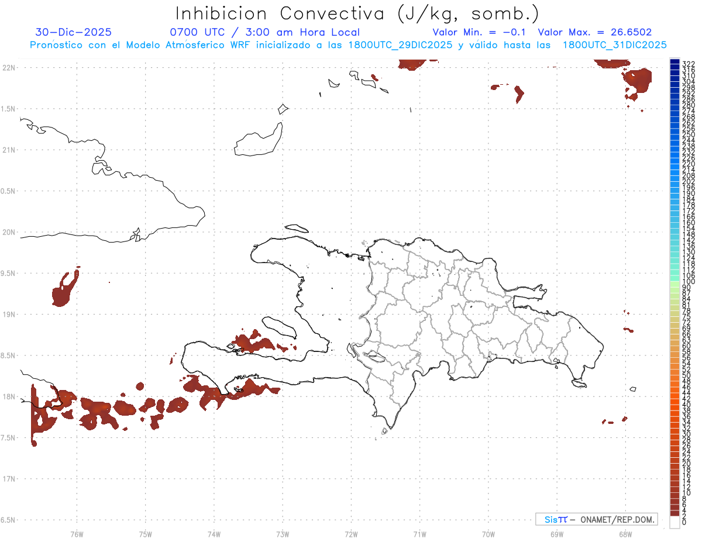This screenshot has height=542, width=702.
Task: Click the '7.5N' latitude label
Action: coord(8,437)
